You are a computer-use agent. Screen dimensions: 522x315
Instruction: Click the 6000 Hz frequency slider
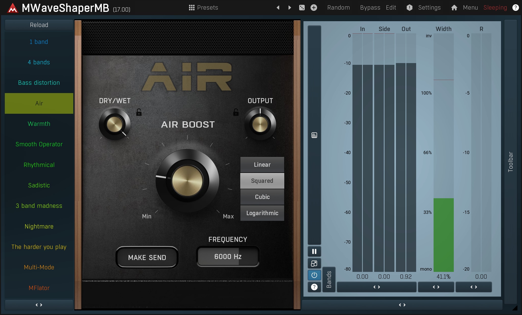pyautogui.click(x=228, y=256)
